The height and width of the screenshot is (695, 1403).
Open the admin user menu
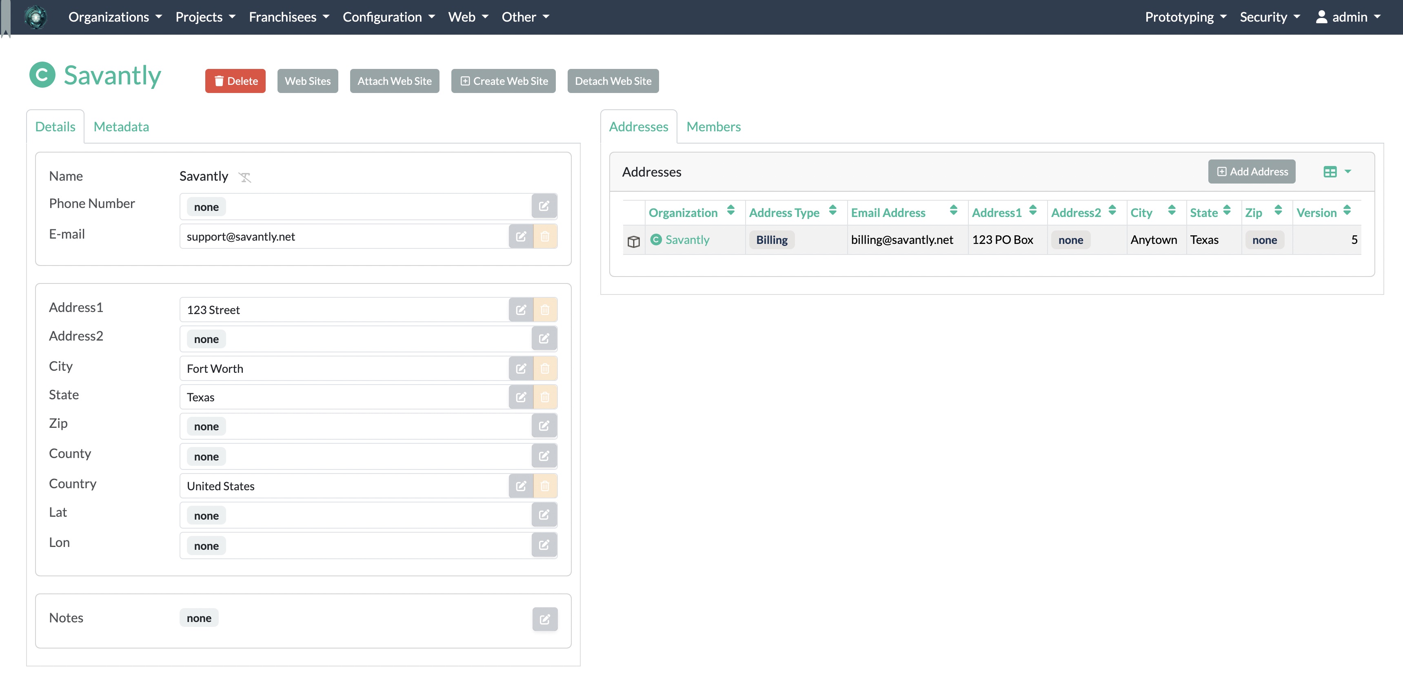[x=1349, y=17]
